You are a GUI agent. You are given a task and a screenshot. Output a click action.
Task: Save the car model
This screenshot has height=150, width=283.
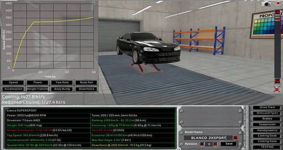pyautogui.click(x=229, y=144)
